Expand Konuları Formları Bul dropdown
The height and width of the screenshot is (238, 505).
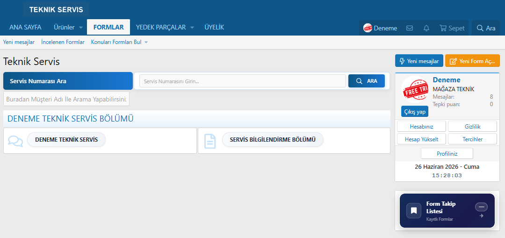[146, 42]
